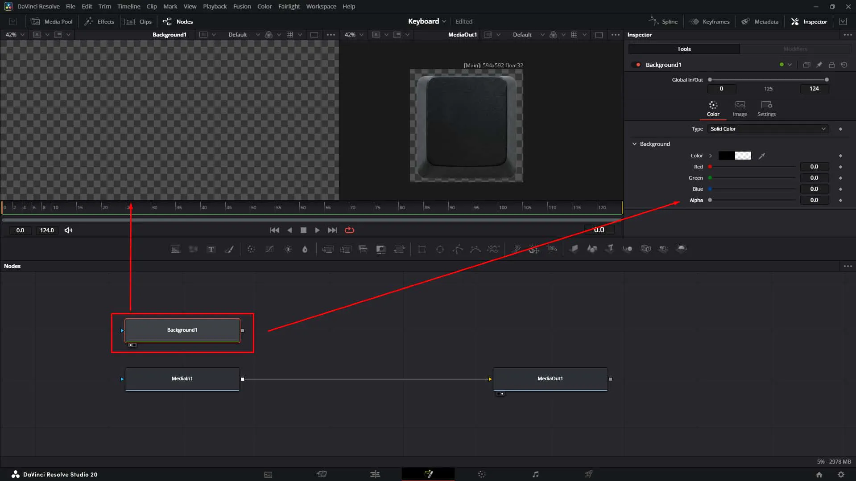Collapse the Background section in Inspector
Image resolution: width=856 pixels, height=481 pixels.
634,144
